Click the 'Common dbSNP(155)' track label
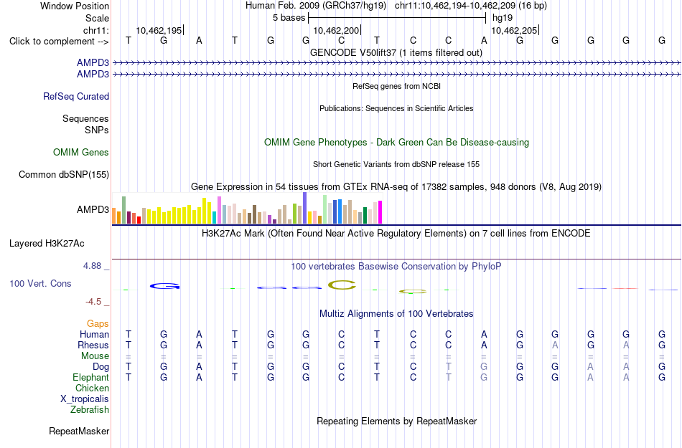The width and height of the screenshot is (682, 448). [x=63, y=174]
